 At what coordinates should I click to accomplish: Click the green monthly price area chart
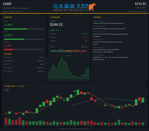click(69, 68)
